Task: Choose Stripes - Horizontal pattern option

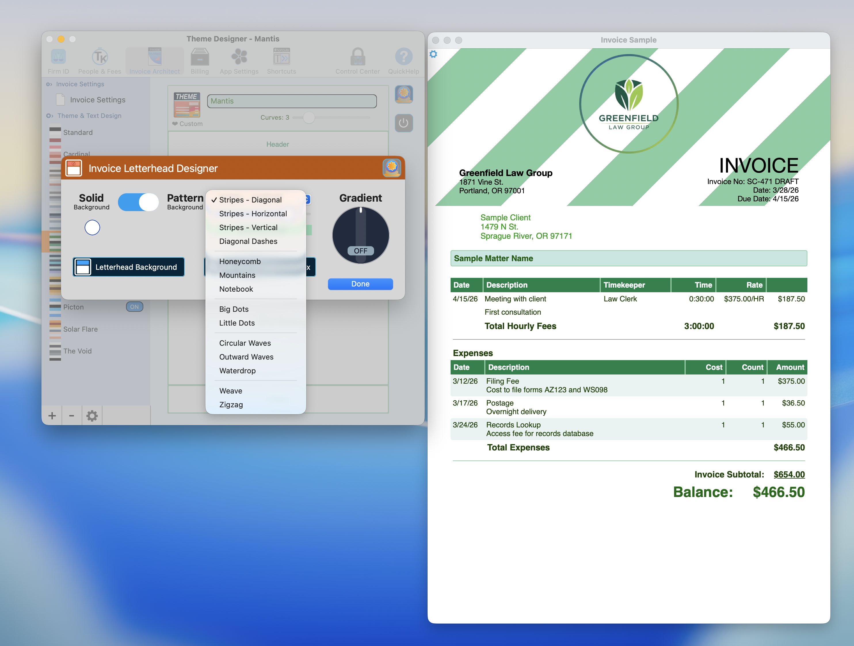Action: tap(253, 213)
